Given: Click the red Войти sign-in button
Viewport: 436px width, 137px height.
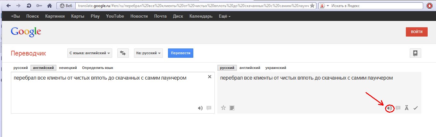Looking at the screenshot, I should [417, 32].
